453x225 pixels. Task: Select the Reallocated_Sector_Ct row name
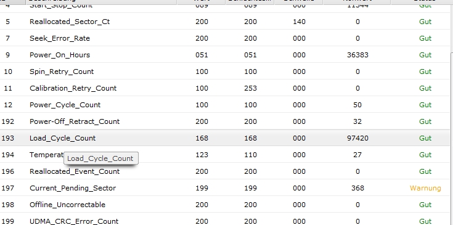click(70, 22)
